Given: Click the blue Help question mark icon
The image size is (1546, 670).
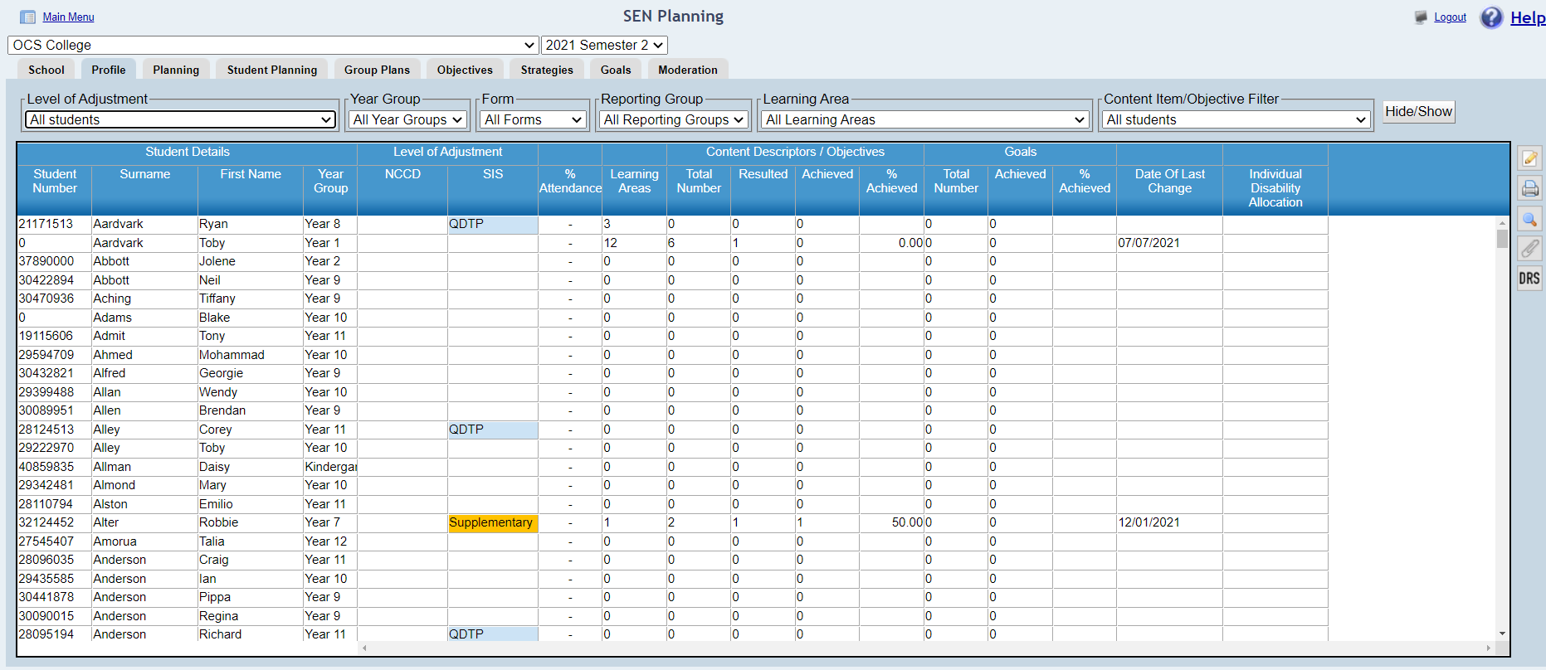Looking at the screenshot, I should point(1491,17).
